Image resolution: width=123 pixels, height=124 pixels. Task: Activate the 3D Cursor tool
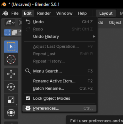pyautogui.click(x=11, y=59)
